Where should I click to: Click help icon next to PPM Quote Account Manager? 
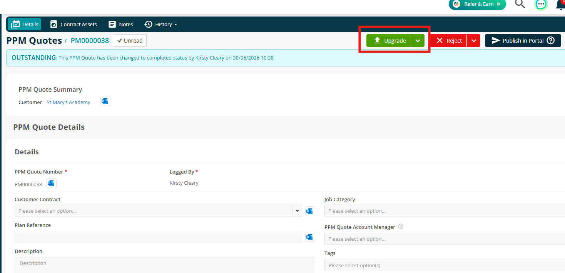[x=401, y=227]
